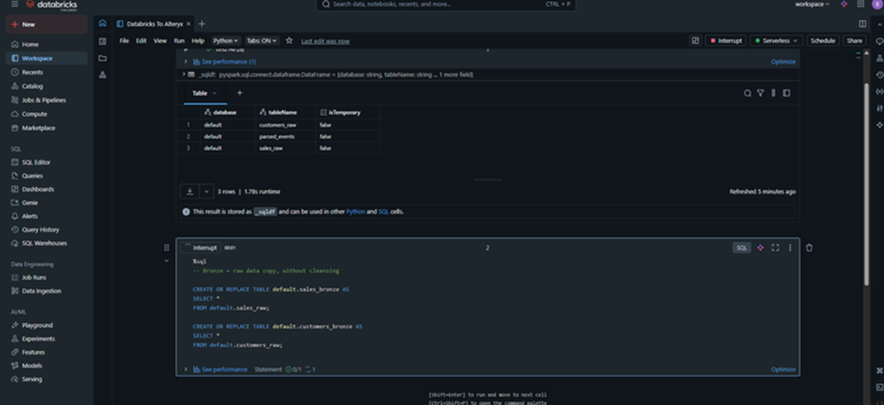The image size is (884, 405).
Task: Filter the result table
Action: coord(760,93)
